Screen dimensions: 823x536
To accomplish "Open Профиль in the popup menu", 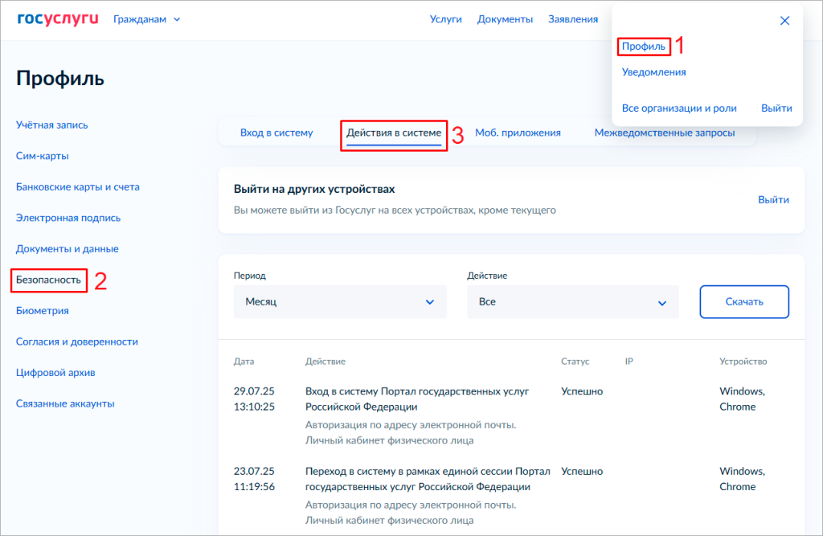I will click(x=644, y=47).
